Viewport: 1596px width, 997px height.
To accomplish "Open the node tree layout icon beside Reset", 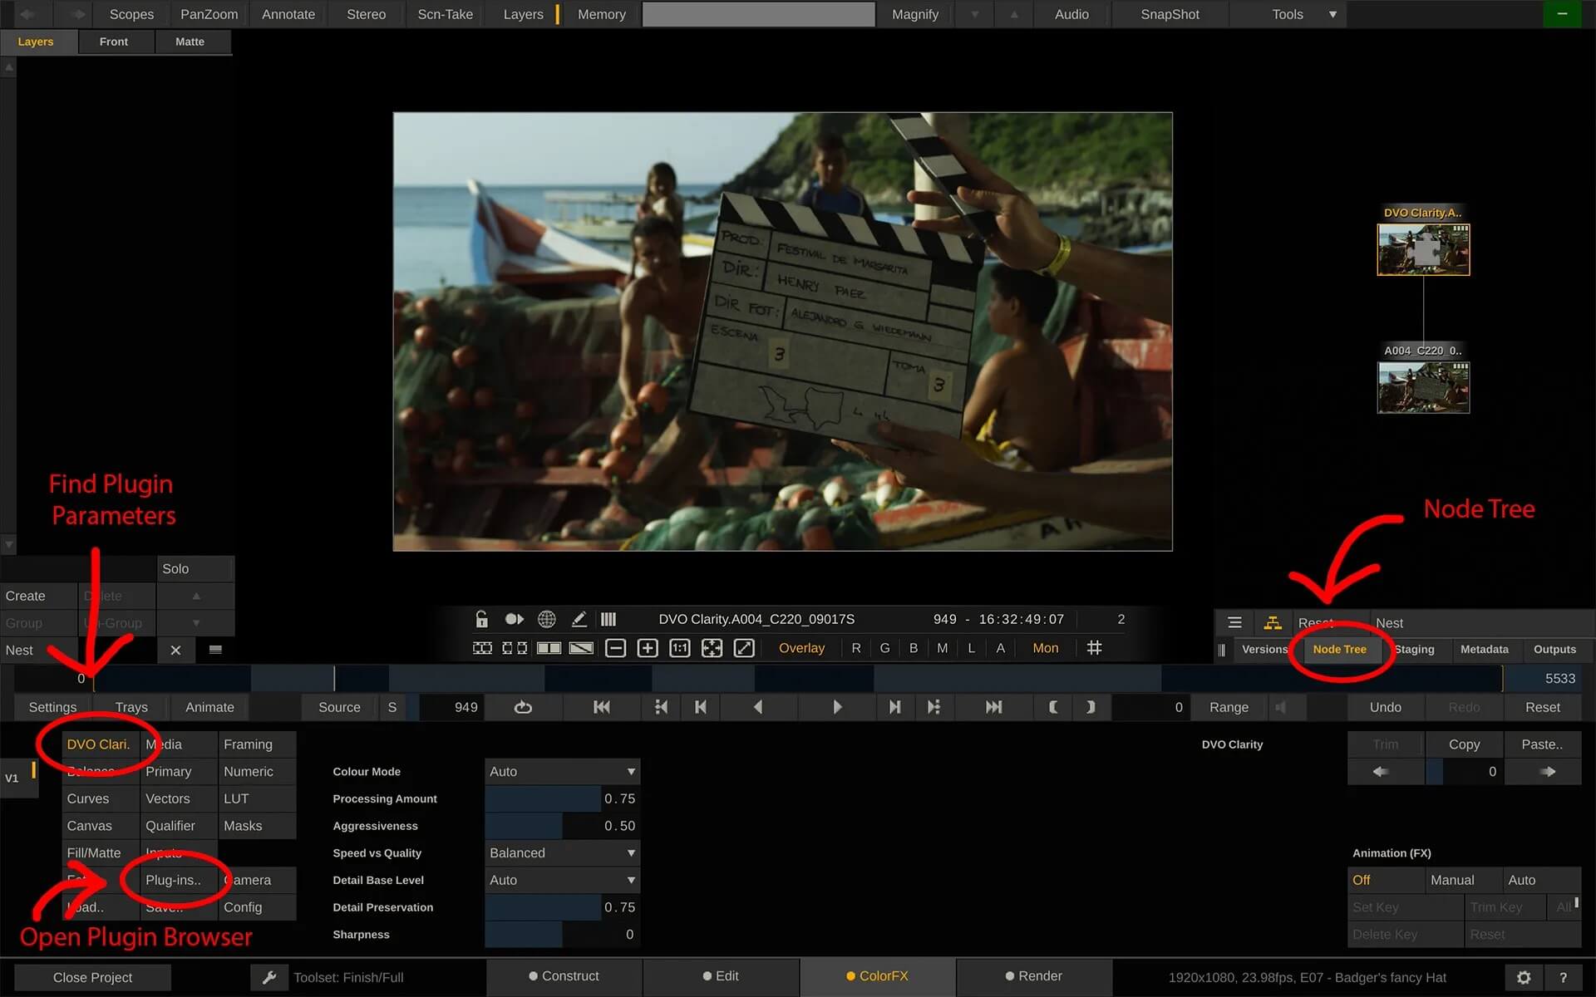I will coord(1273,622).
